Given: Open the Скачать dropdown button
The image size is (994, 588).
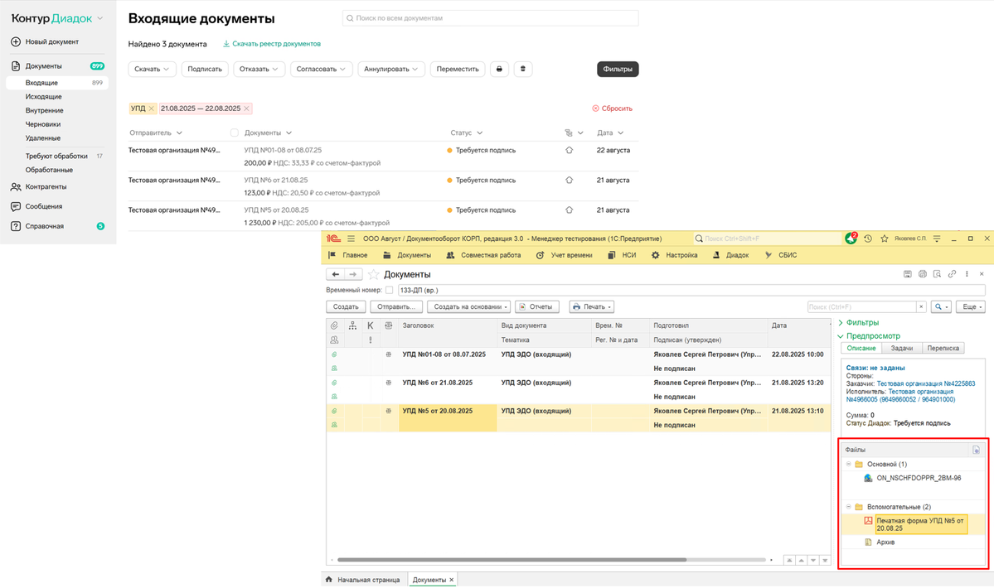Looking at the screenshot, I should click(x=152, y=70).
